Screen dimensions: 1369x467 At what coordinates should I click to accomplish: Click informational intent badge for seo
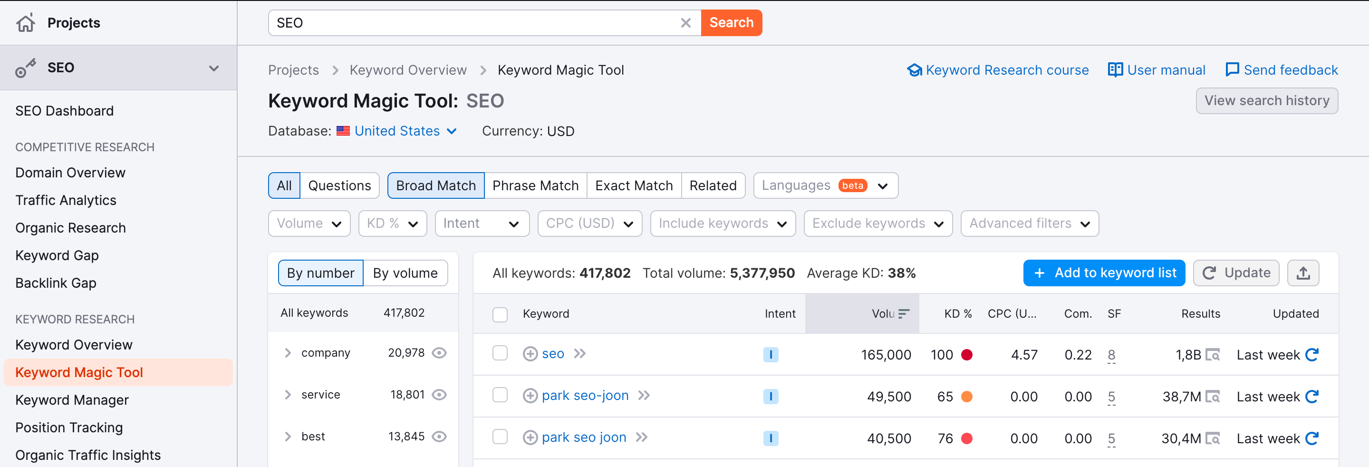point(771,355)
